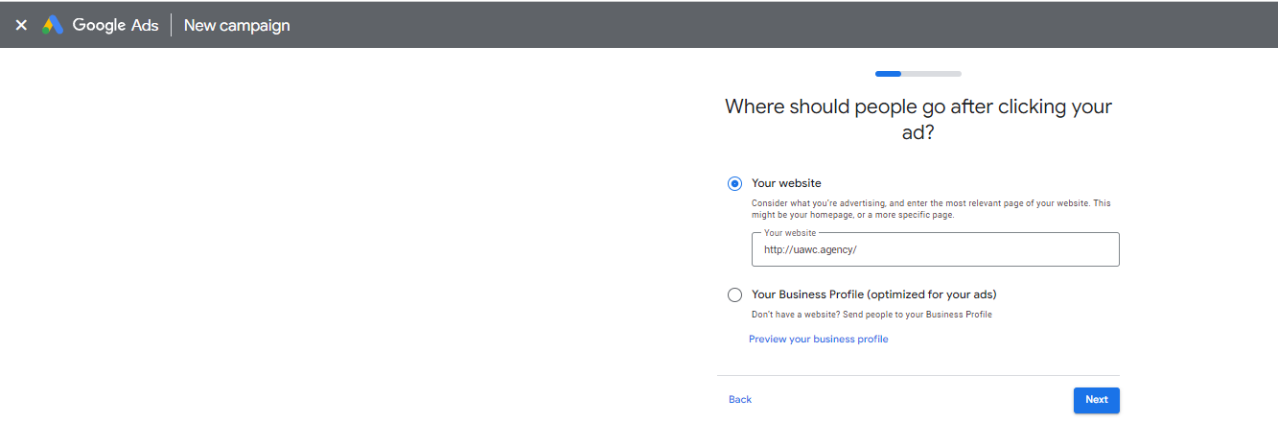Click empty area of gray header bar
This screenshot has height=446, width=1278.
[767, 25]
